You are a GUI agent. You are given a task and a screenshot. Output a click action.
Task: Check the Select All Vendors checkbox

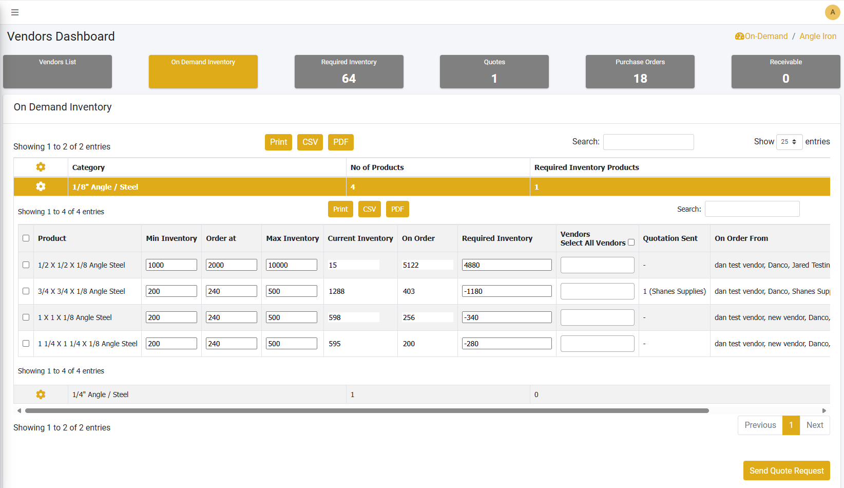631,242
